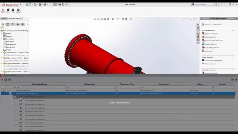This screenshot has height=134, width=238.
Task: Tick the checkbox on the hovered instance row
Action: click(15, 97)
